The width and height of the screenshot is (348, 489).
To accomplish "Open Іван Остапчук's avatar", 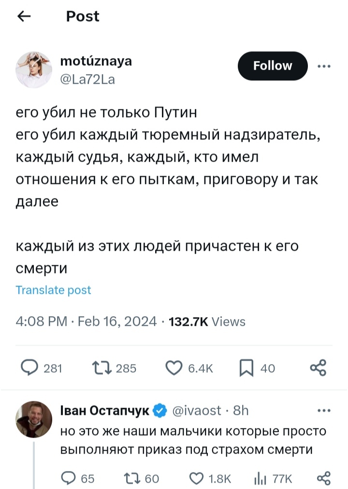I will [34, 419].
